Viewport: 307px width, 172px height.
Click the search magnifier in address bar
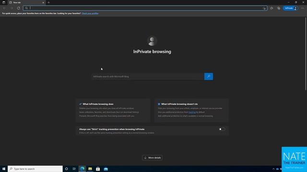coord(26,8)
